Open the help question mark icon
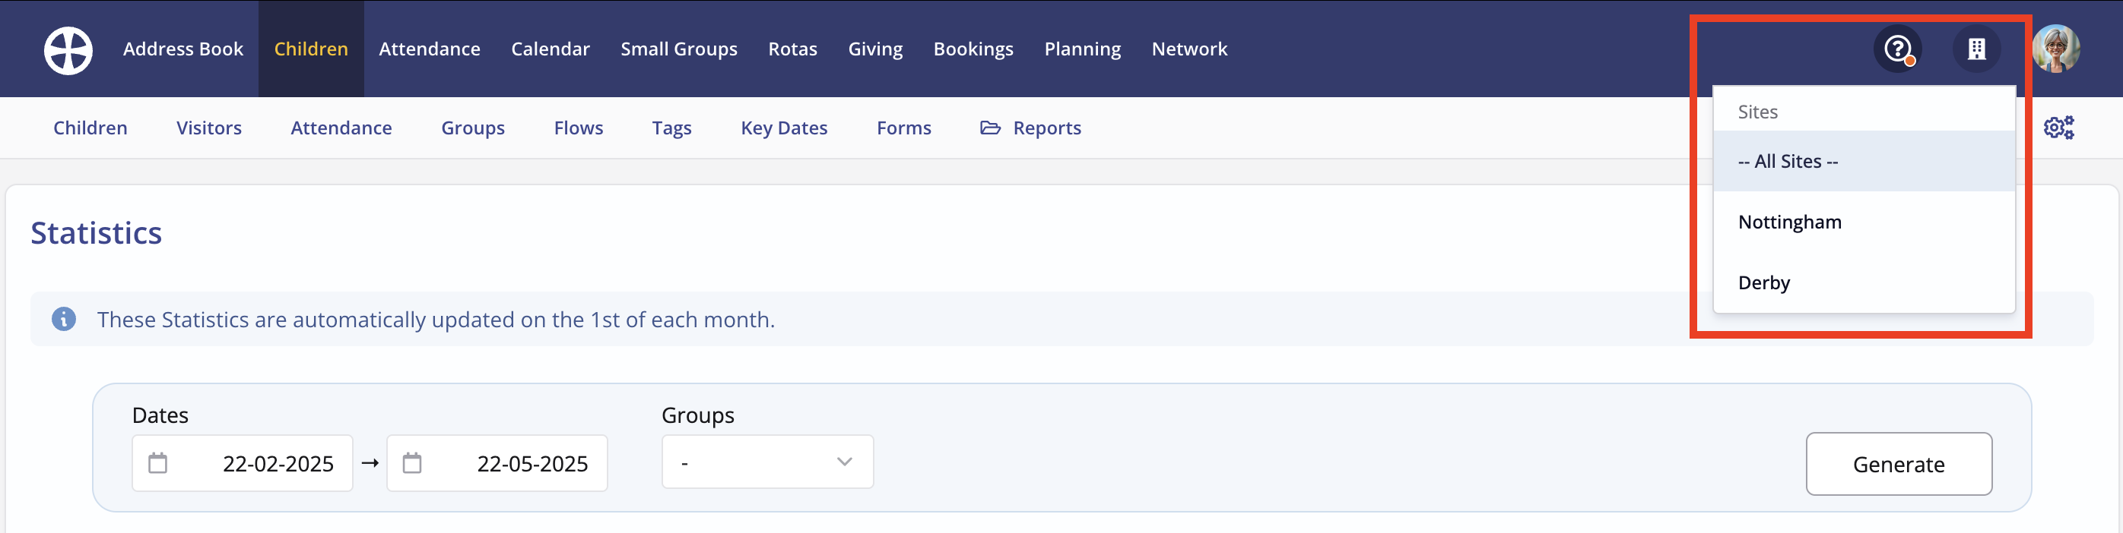Screen dimensions: 2123x533 tap(1898, 49)
